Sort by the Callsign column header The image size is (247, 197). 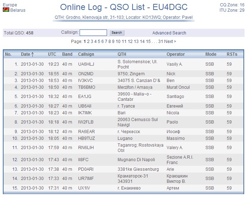pyautogui.click(x=86, y=54)
